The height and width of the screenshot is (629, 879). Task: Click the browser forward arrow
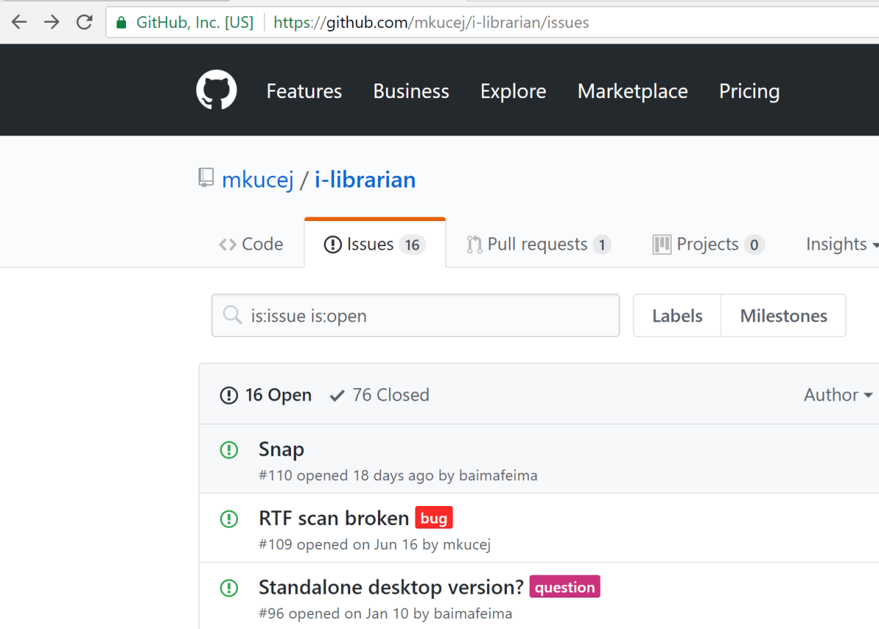pos(51,22)
